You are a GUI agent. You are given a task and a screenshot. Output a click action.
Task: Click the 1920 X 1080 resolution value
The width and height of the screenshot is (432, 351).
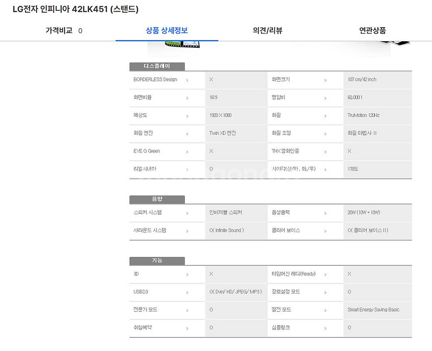(x=220, y=115)
